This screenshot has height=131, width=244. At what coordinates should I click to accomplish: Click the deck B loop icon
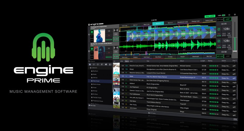(x=92, y=57)
